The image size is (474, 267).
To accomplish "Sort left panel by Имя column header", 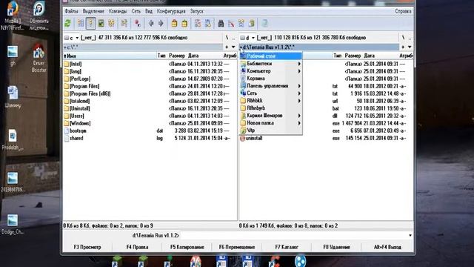I will click(110, 56).
